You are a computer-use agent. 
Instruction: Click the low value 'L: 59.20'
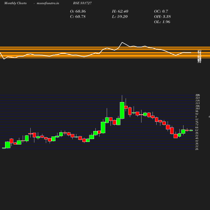(x=120, y=17)
